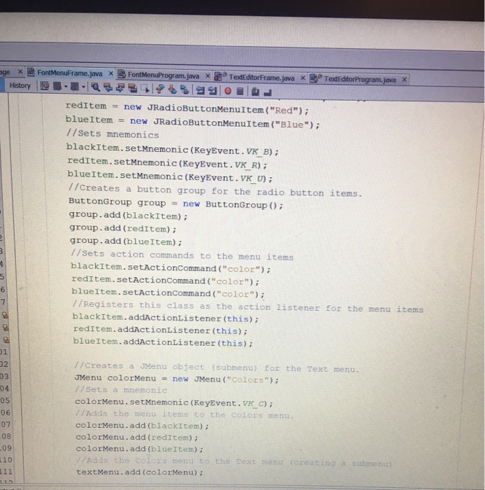This screenshot has height=490, width=485.
Task: Click the Back navigation icon in editor toolbar
Action: [57, 86]
